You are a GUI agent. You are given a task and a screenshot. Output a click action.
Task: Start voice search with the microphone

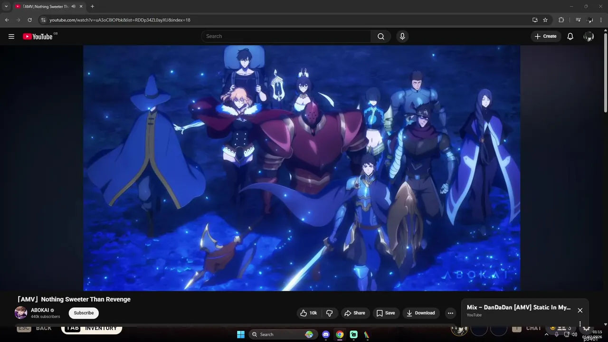(402, 36)
